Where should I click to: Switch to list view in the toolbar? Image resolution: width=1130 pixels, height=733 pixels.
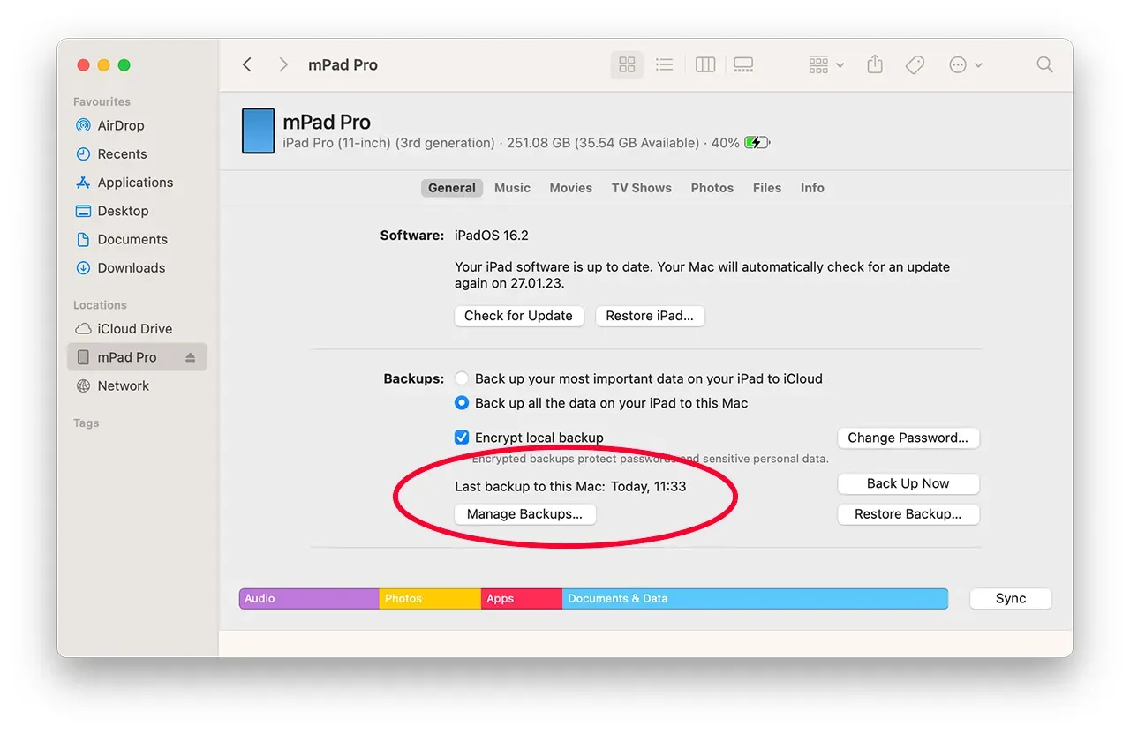(665, 64)
